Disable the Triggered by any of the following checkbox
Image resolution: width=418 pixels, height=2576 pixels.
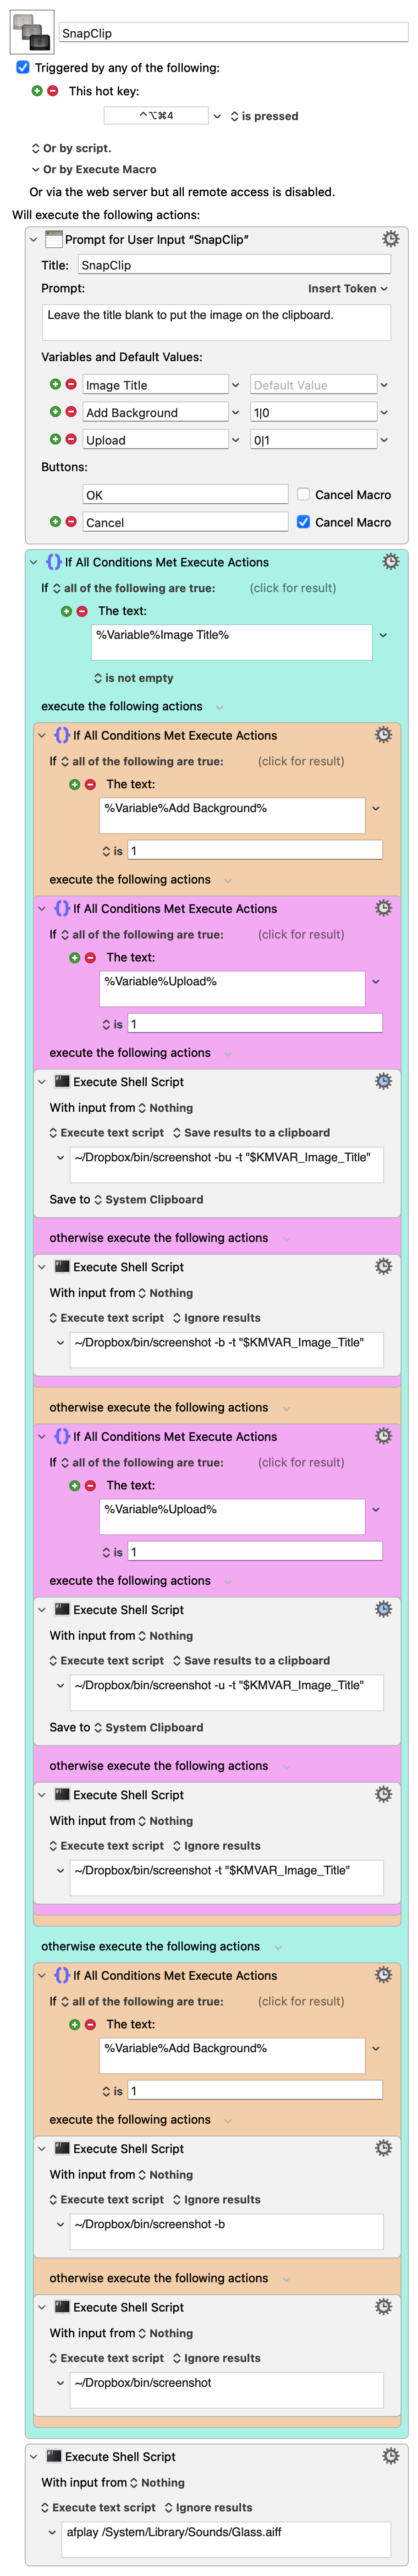tap(23, 68)
